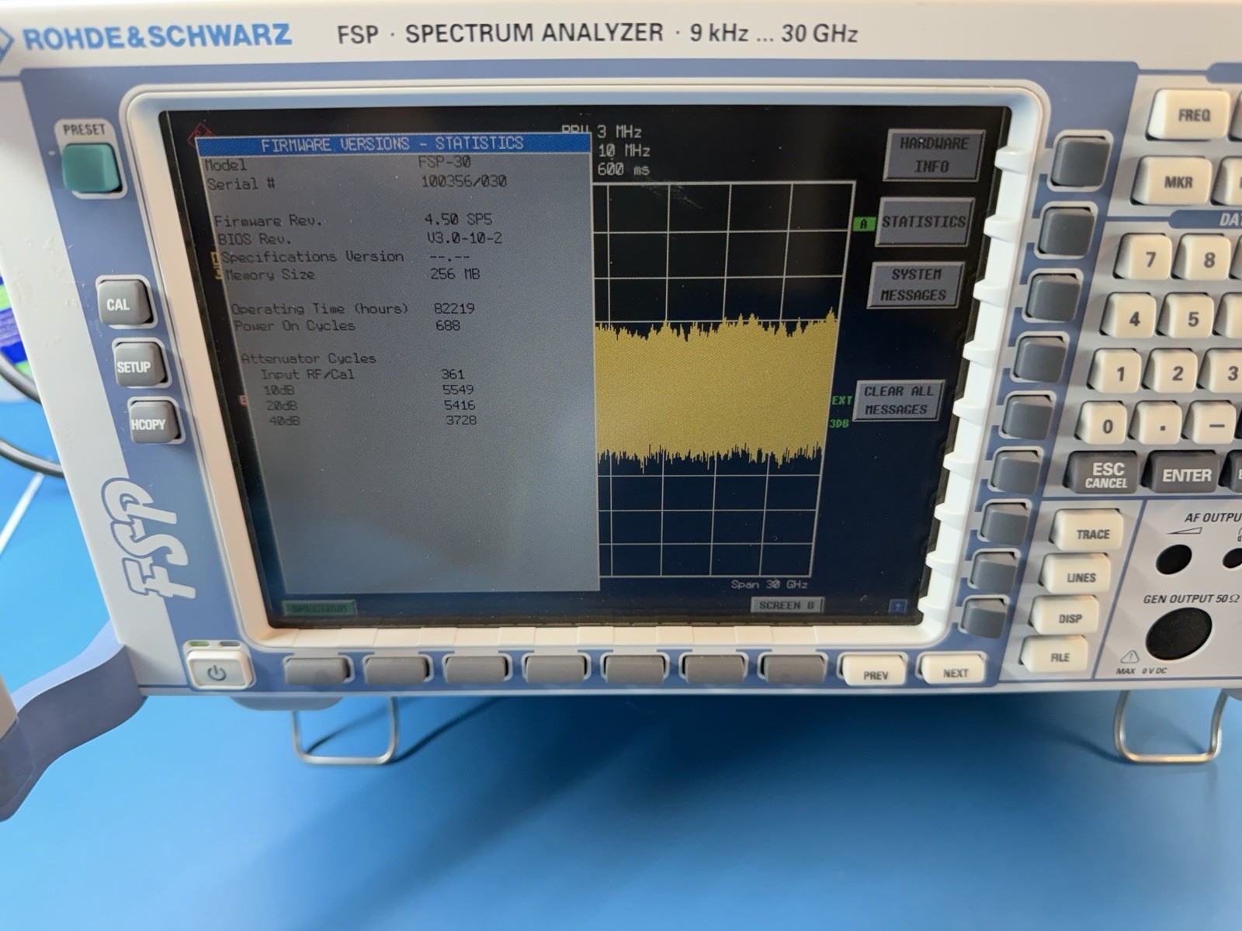Click the BIOS Rev. V3.0-10-2 value
The width and height of the screenshot is (1242, 931).
pos(463,238)
